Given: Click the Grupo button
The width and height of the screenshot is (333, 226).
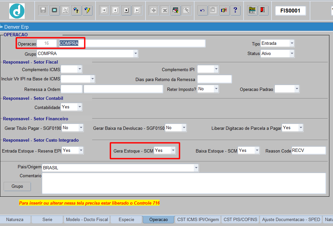Looking at the screenshot, I should (17, 186).
